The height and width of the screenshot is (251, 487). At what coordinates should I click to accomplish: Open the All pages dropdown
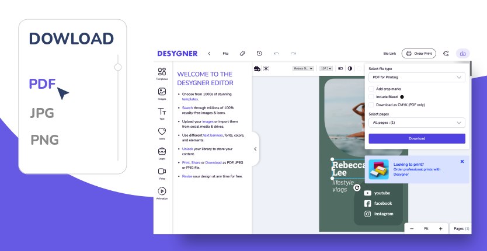417,123
